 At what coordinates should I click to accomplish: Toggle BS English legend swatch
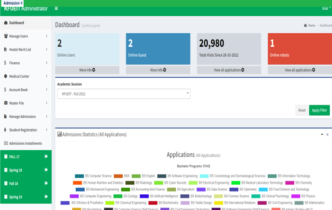pos(136,176)
